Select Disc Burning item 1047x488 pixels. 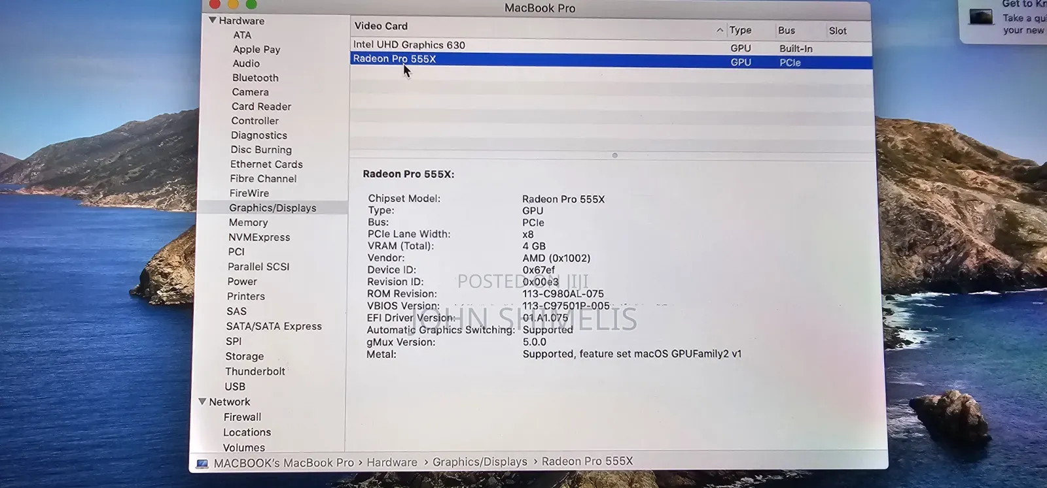tap(260, 150)
